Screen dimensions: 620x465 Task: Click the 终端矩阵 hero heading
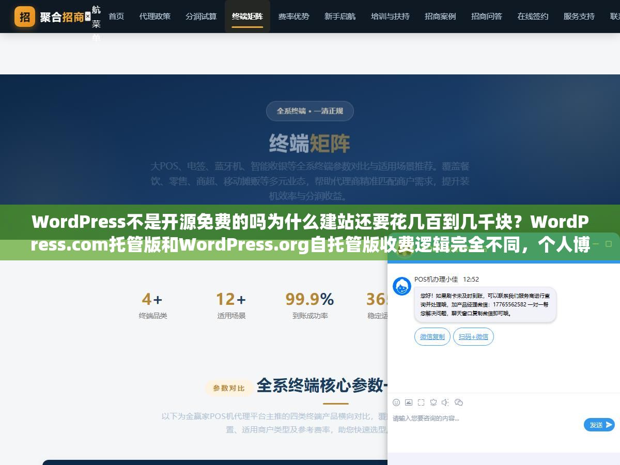click(309, 144)
